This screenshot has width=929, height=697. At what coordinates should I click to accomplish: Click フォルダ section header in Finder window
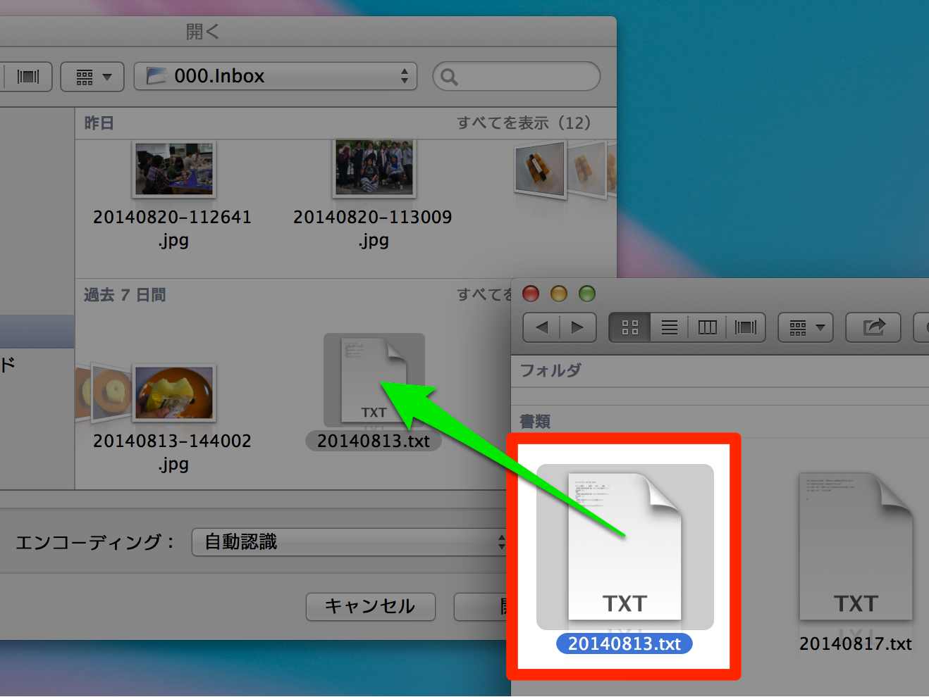(550, 370)
